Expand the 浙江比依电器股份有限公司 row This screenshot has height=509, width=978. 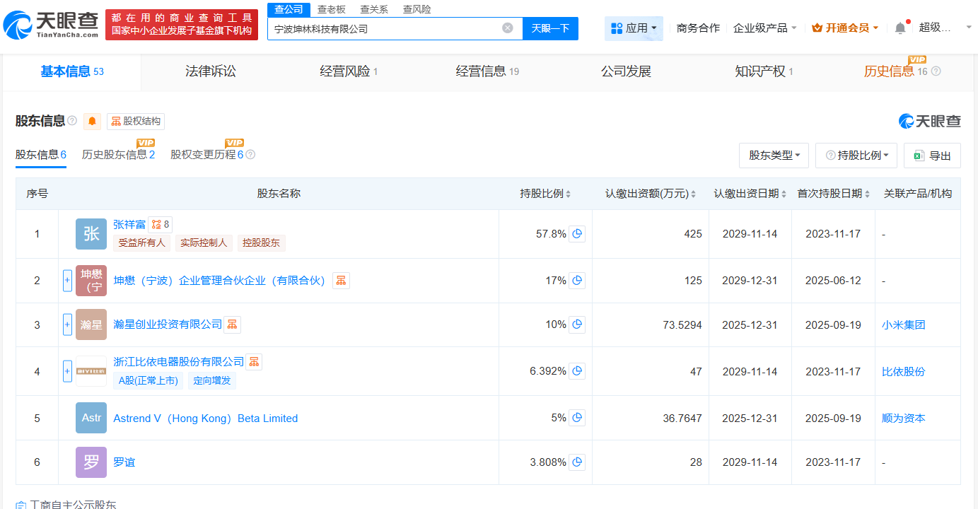66,370
